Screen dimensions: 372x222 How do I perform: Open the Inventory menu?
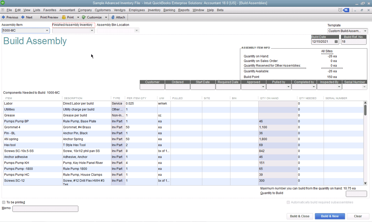point(154,10)
